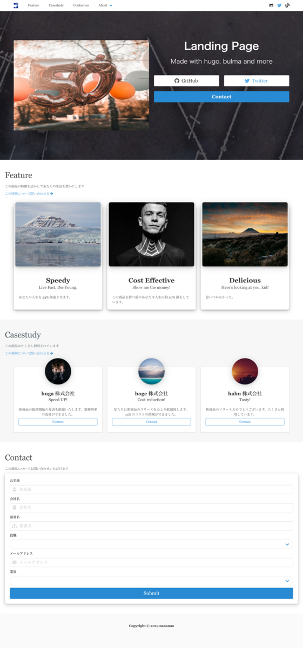Click the Contact button on hahu card
Image resolution: width=303 pixels, height=648 pixels.
245,422
